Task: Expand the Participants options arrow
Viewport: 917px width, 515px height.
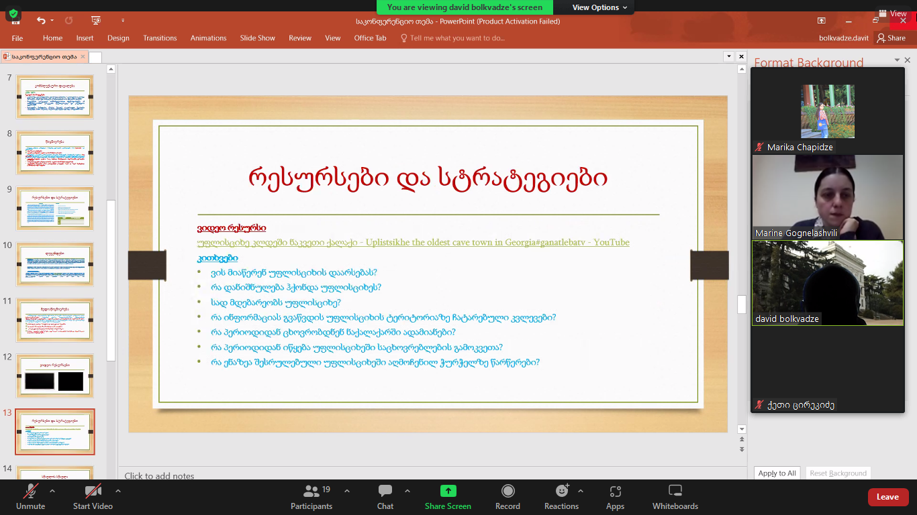Action: [x=347, y=490]
